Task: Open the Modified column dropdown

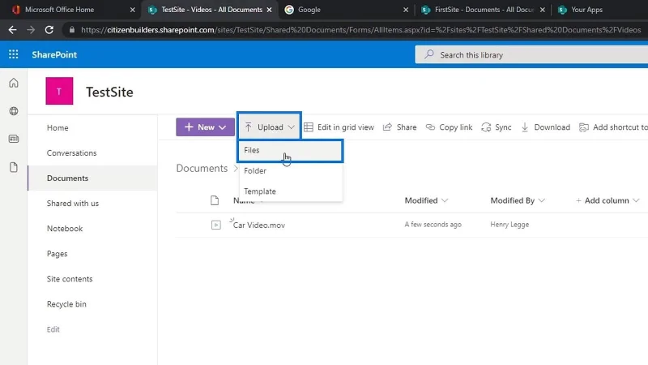Action: [x=426, y=200]
